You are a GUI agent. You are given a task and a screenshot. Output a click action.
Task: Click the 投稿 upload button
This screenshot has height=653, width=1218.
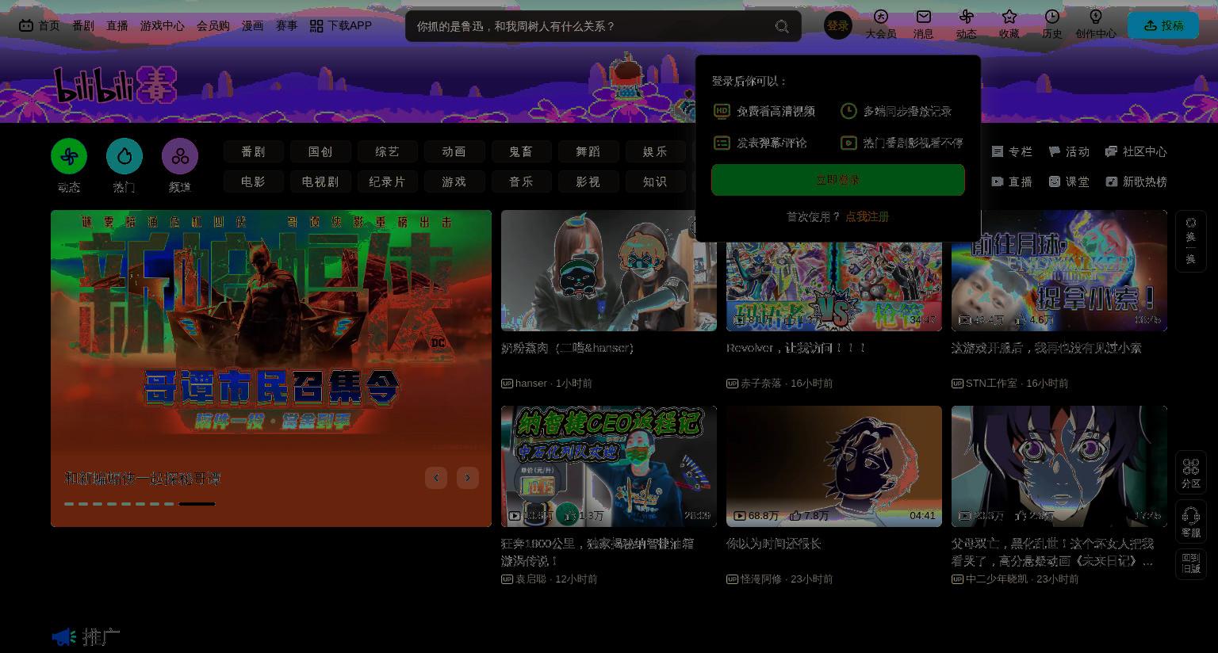coord(1163,25)
